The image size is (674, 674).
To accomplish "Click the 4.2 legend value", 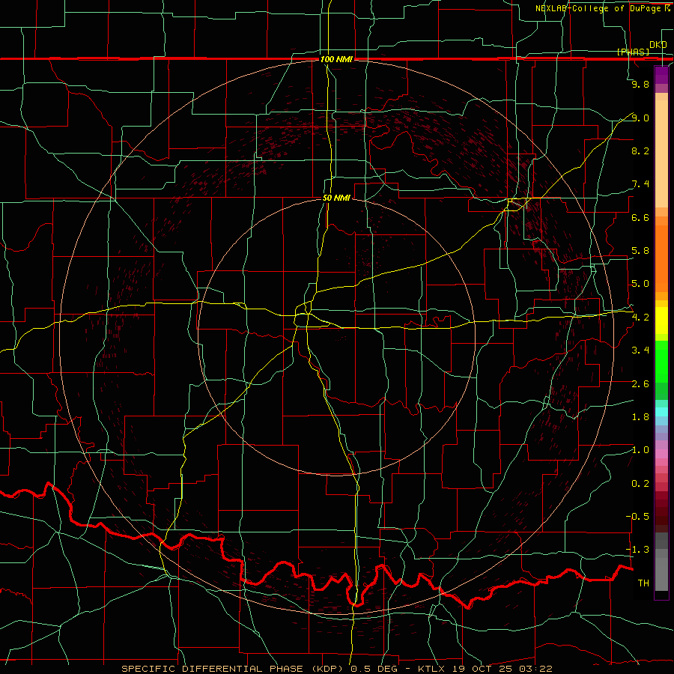I will click(640, 318).
